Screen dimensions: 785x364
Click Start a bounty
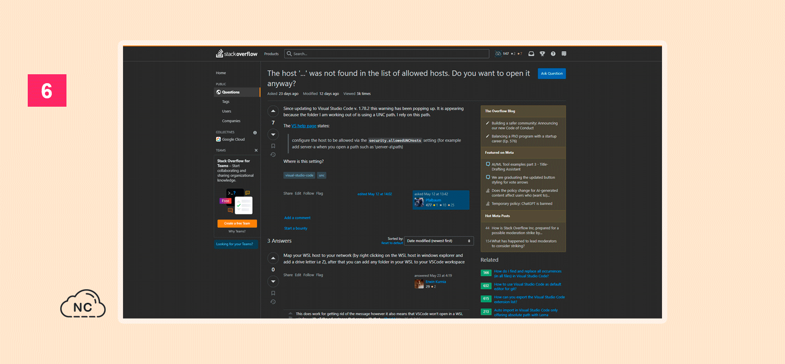point(296,229)
